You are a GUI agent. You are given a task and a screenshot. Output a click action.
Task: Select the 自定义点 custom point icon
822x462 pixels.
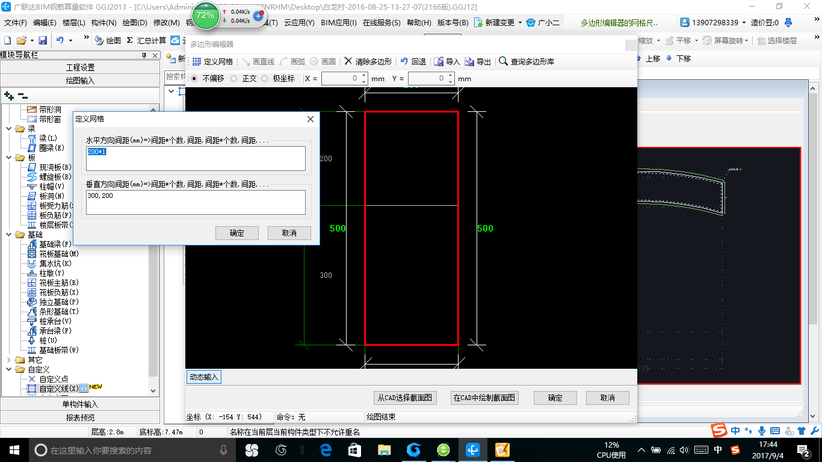[x=32, y=379]
